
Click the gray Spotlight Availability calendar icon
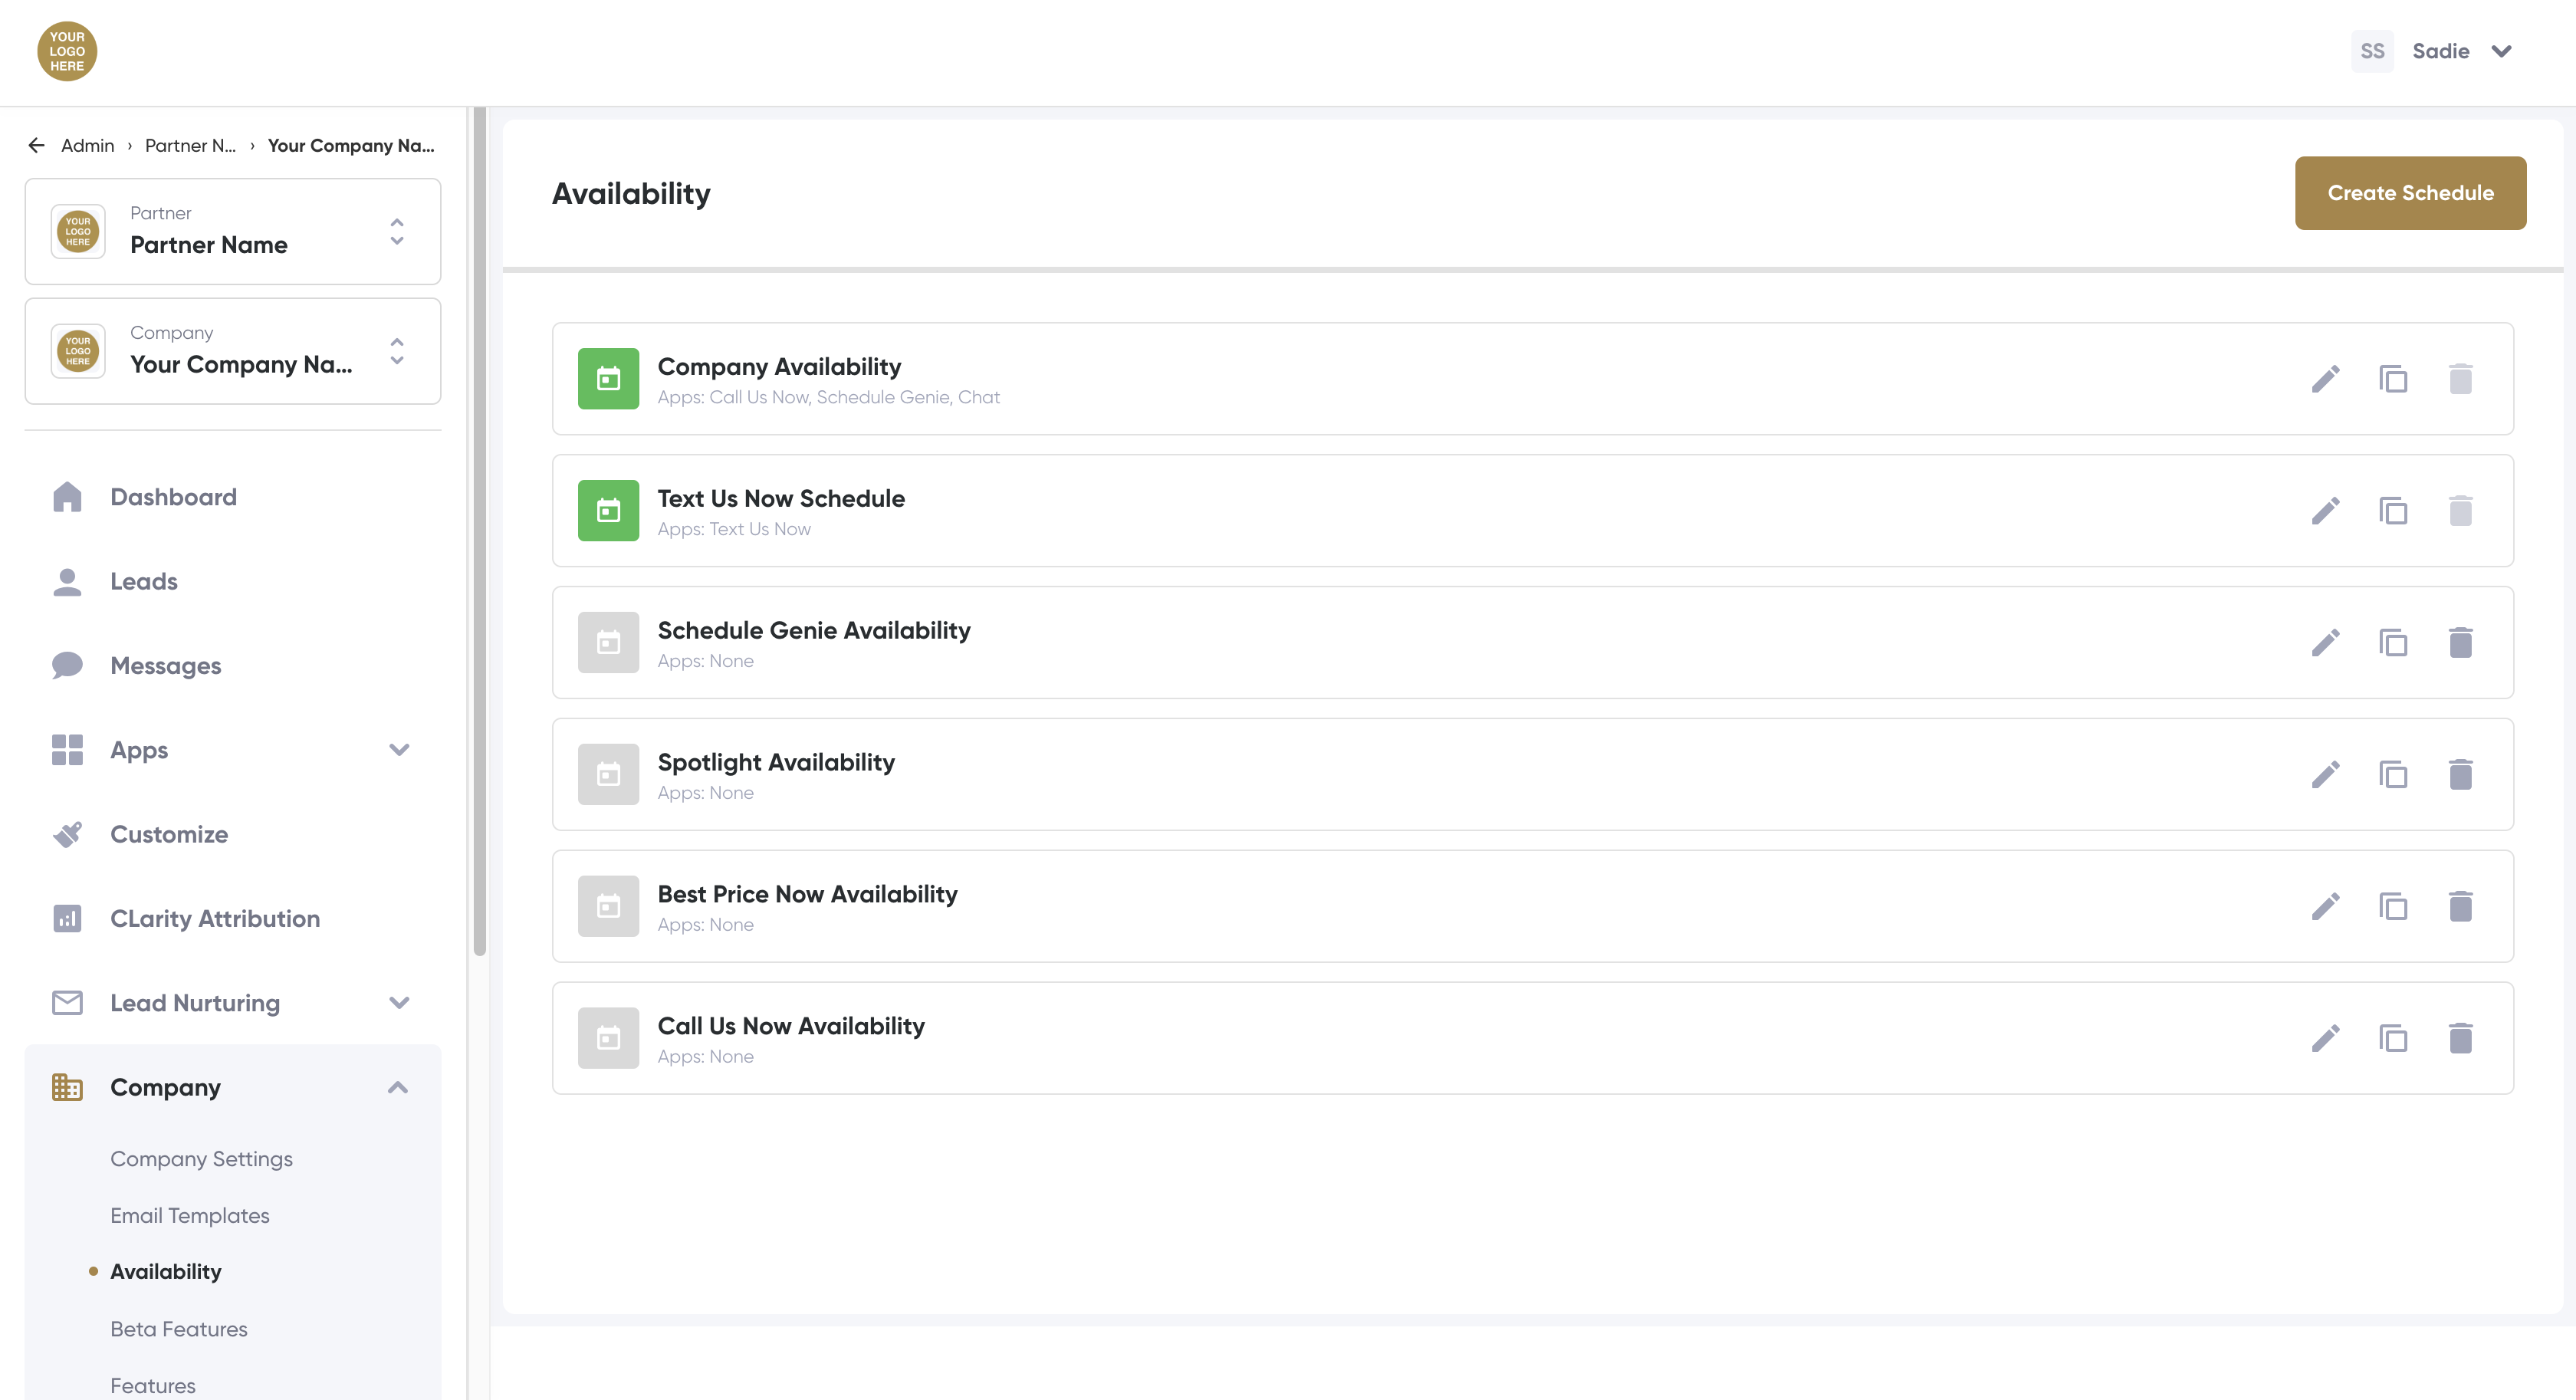pos(608,775)
